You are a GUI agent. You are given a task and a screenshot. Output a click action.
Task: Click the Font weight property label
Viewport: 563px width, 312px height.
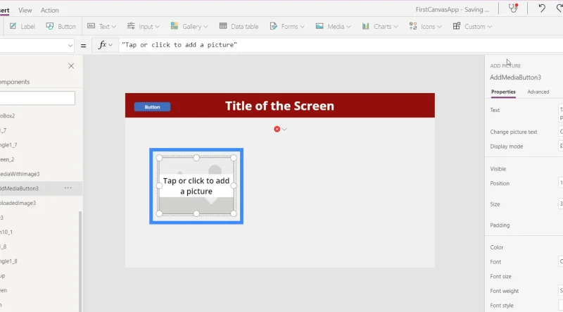click(504, 291)
